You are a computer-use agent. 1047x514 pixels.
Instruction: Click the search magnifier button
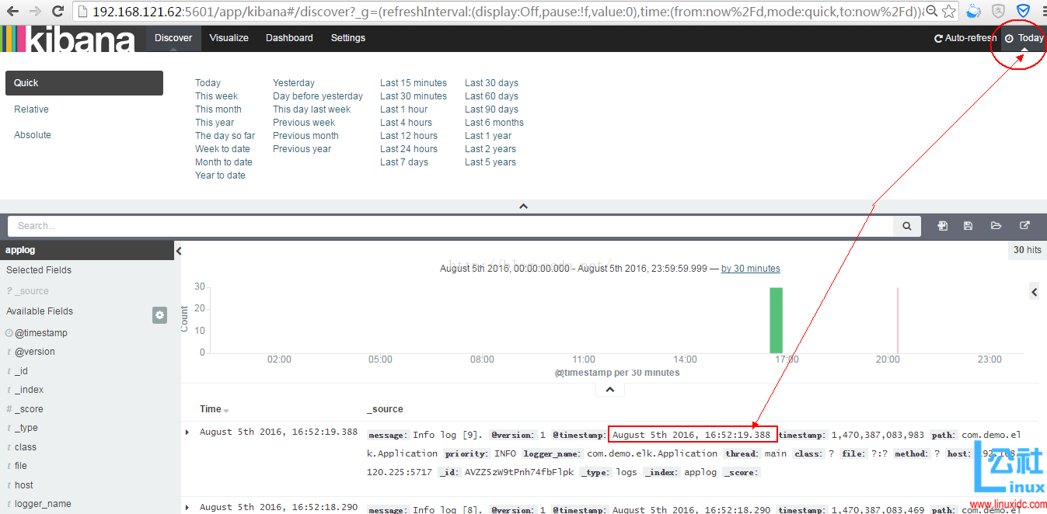(x=906, y=226)
